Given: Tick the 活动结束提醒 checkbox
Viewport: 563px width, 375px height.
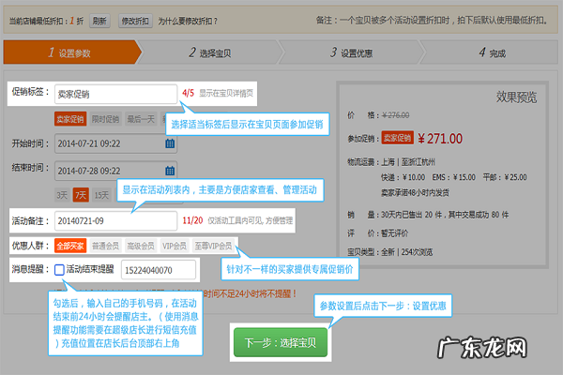Looking at the screenshot, I should click(x=59, y=269).
